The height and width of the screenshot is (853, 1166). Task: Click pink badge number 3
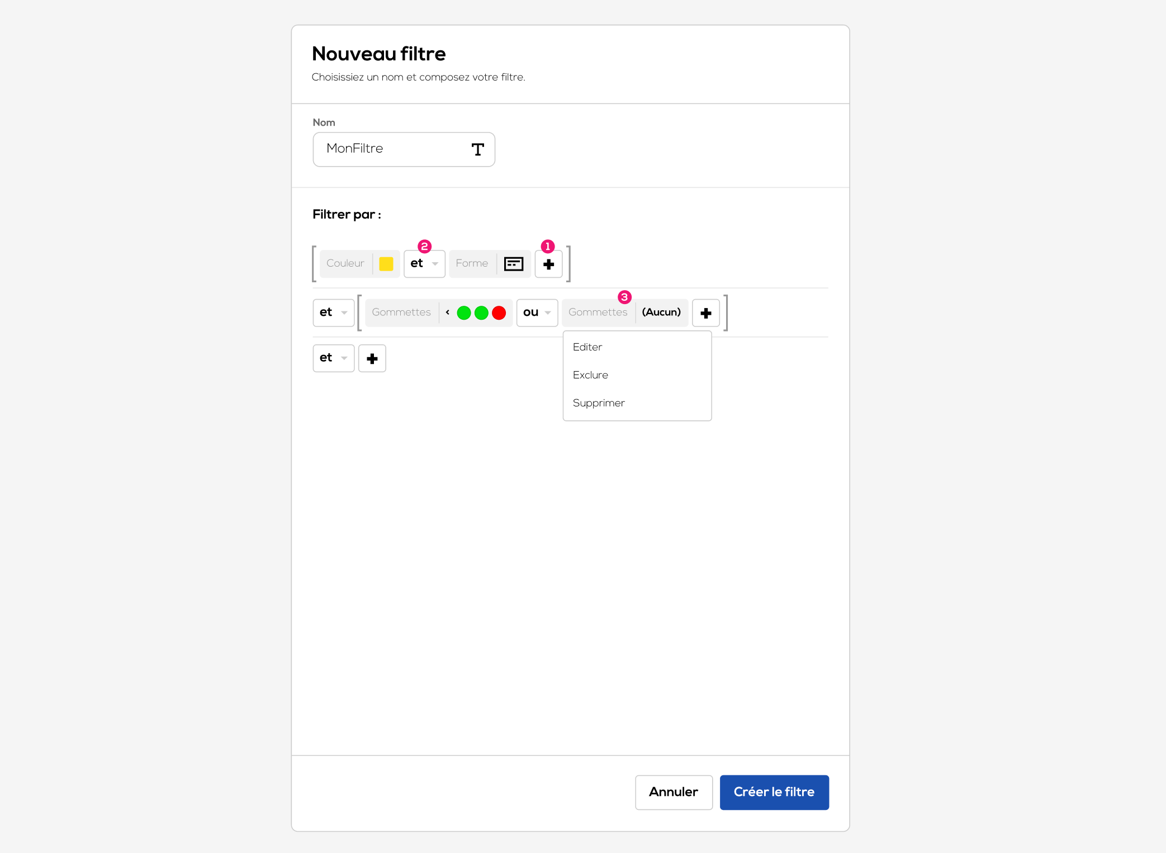(x=624, y=297)
